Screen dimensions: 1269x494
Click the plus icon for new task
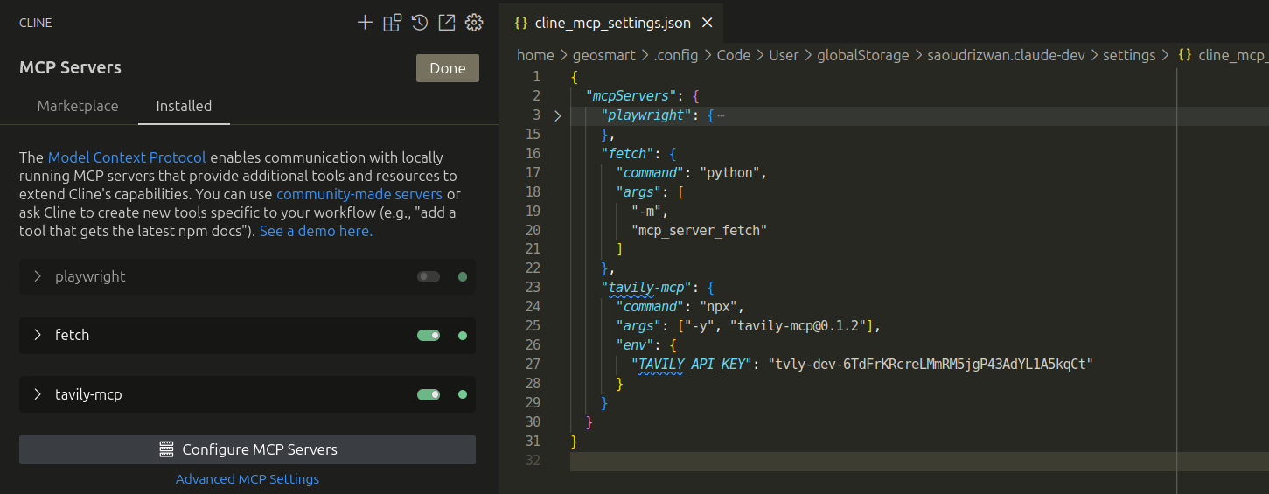point(365,23)
